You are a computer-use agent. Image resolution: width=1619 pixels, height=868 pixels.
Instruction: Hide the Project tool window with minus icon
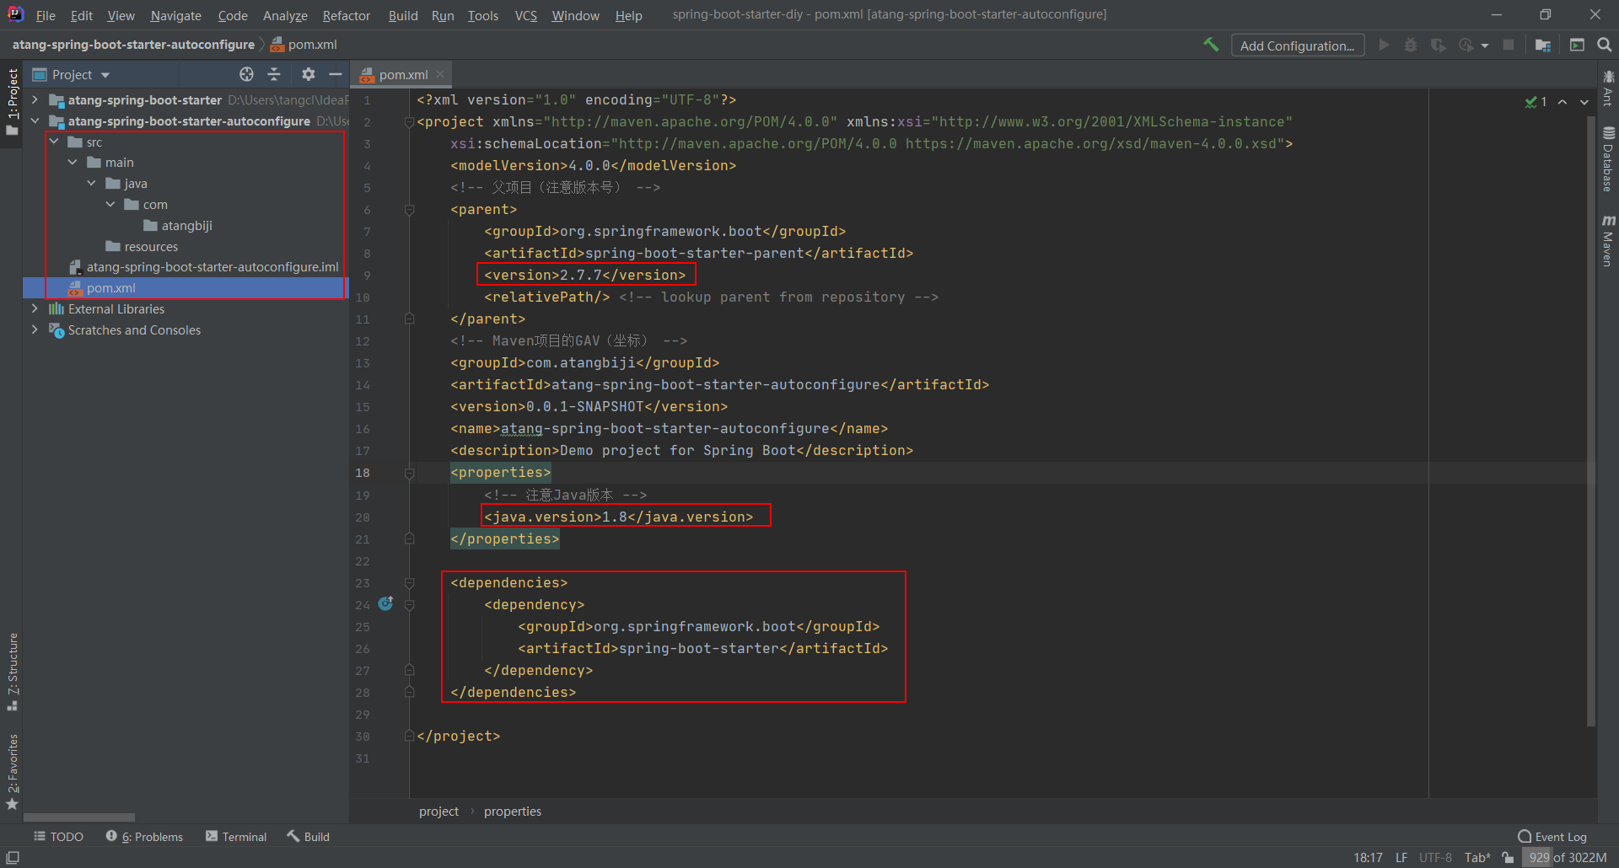(335, 74)
